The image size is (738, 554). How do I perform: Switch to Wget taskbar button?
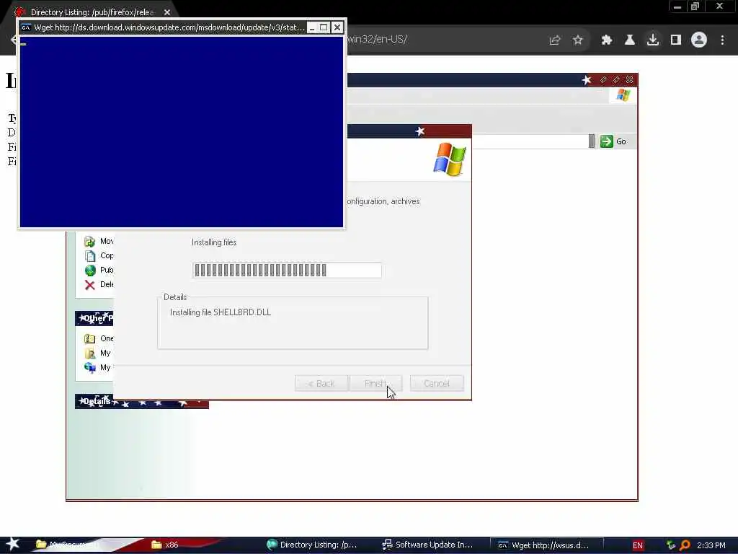coord(546,545)
